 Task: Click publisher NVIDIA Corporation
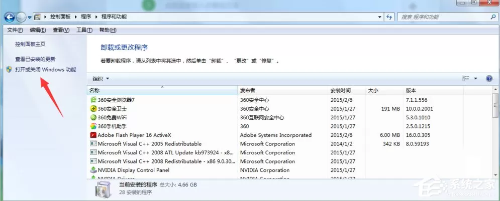tap(265, 170)
